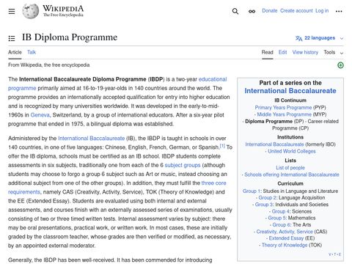The width and height of the screenshot is (352, 264).
Task: Open the main hamburger menu
Action: (x=12, y=11)
